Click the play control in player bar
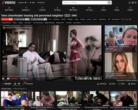This screenshot has width=138, height=110. pyautogui.click(x=3, y=79)
